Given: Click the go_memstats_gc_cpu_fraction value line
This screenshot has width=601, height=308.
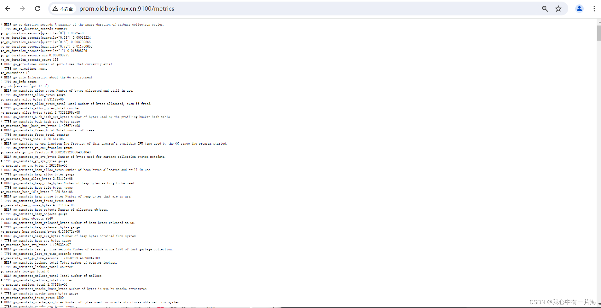Looking at the screenshot, I should [x=46, y=152].
